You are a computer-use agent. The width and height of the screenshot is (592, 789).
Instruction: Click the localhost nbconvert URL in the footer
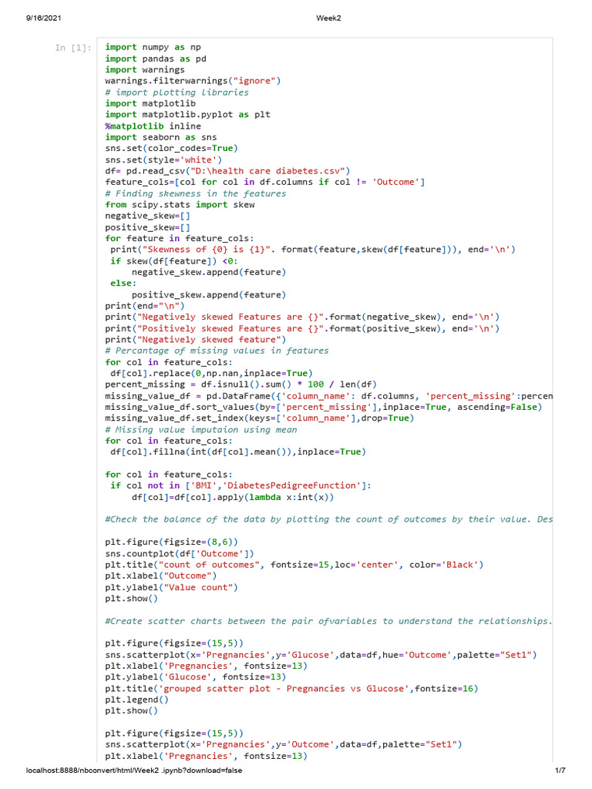[134, 771]
